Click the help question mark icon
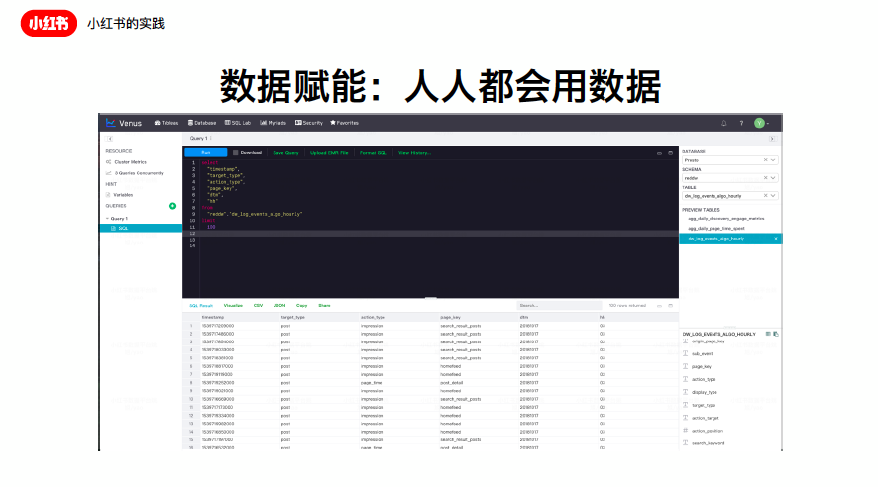The image size is (878, 487). coord(741,123)
